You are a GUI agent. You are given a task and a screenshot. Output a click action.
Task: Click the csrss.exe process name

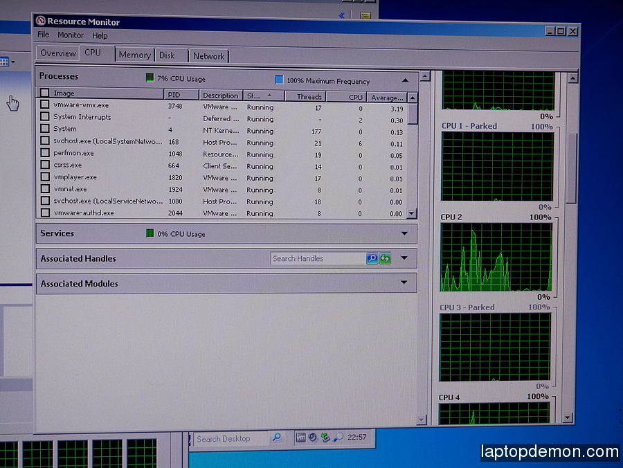(x=68, y=165)
